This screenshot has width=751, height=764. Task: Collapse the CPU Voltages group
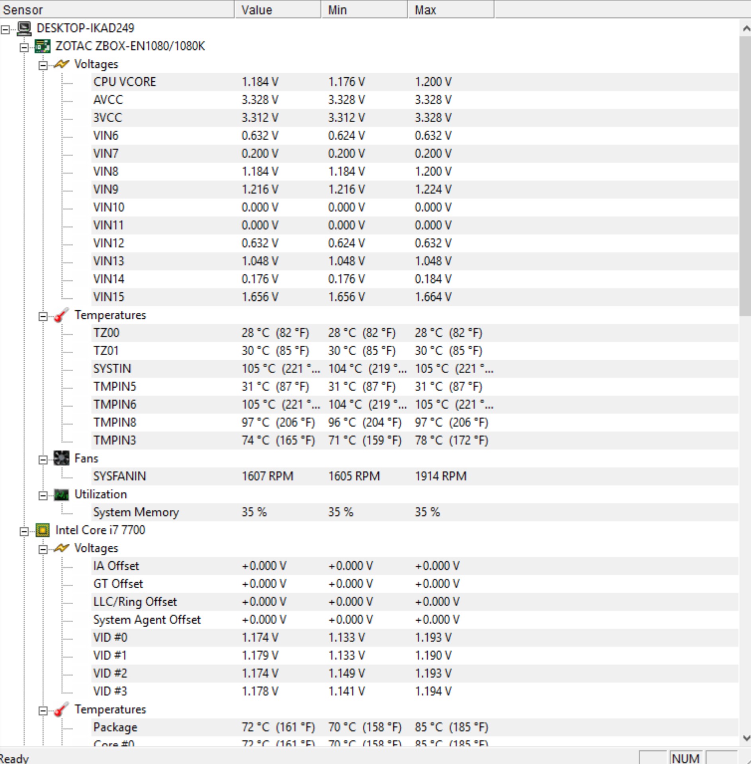(x=43, y=549)
